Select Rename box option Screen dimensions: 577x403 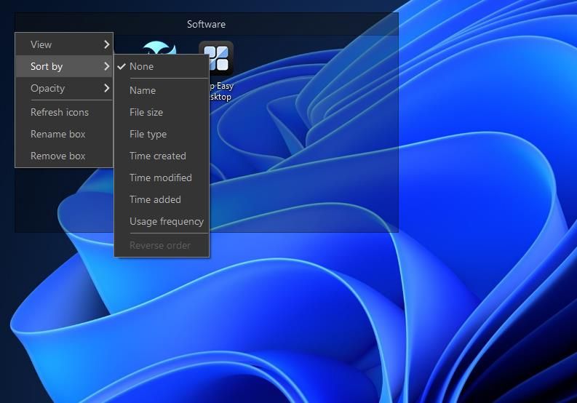point(64,134)
